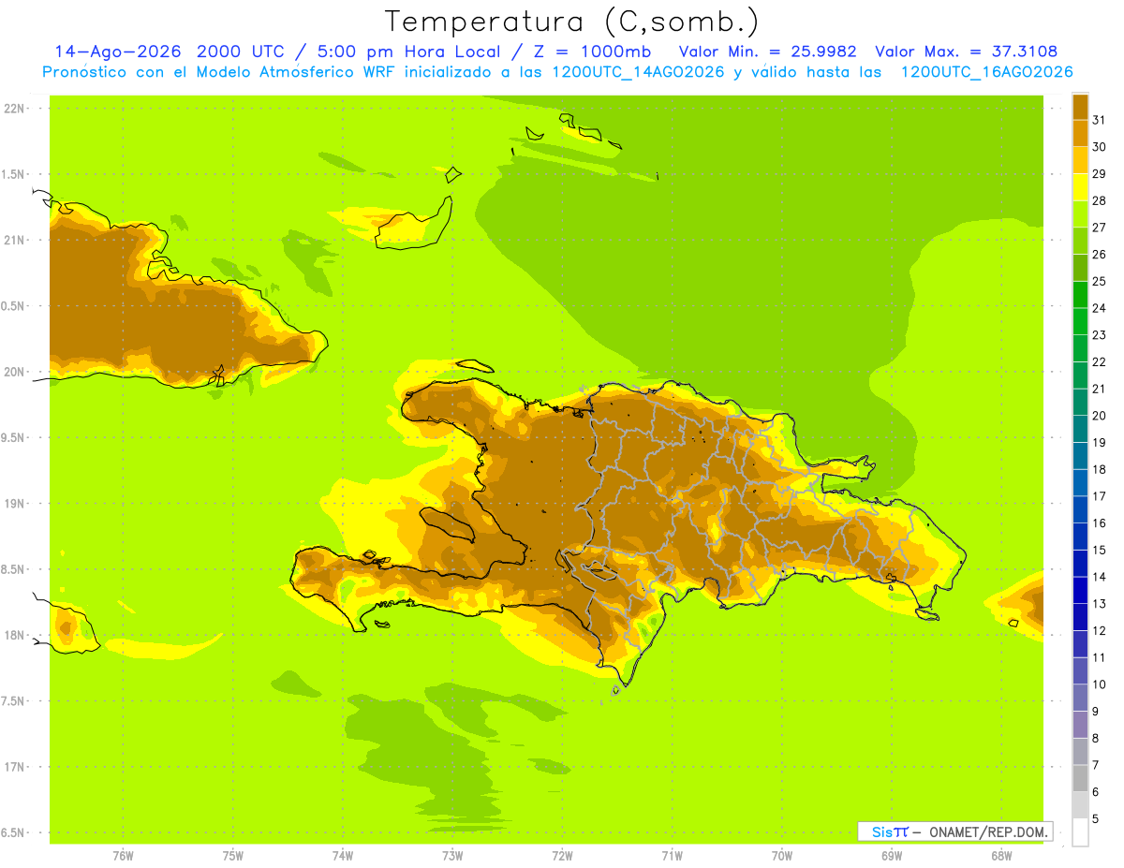The height and width of the screenshot is (868, 1124).
Task: Click the legend value "31"
Action: tap(1099, 119)
